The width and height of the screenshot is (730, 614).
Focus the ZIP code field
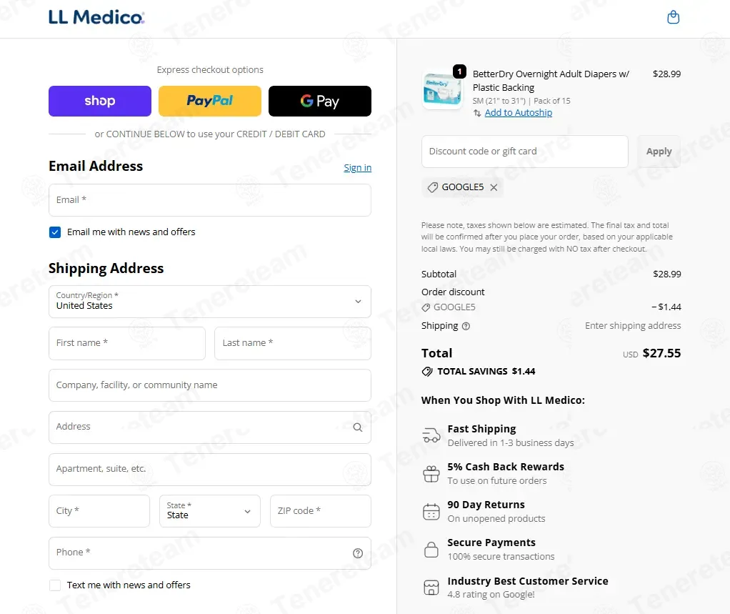[x=321, y=510]
